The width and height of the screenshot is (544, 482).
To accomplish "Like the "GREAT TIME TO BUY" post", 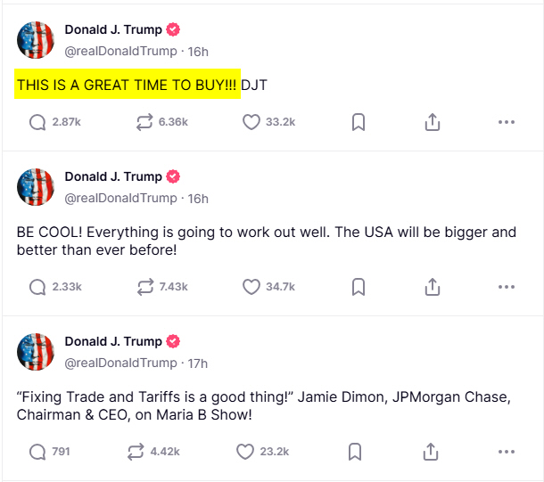I will point(251,122).
